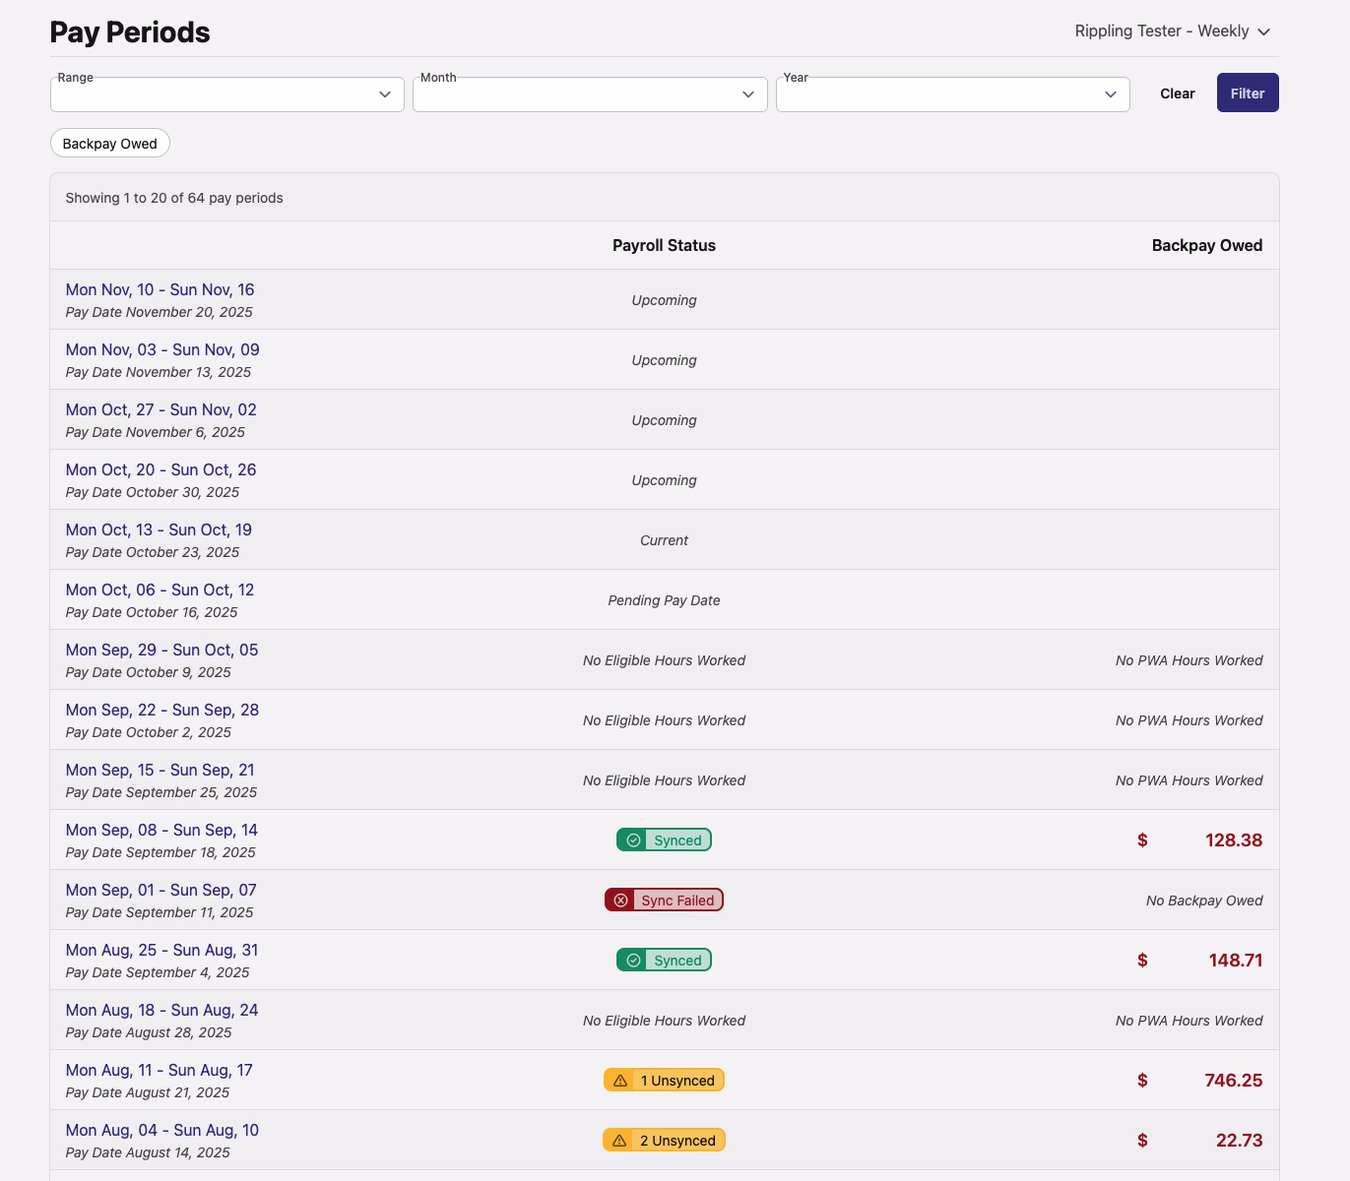
Task: Click the Synced badge for Aug 25 - Aug 31
Action: [x=664, y=960]
